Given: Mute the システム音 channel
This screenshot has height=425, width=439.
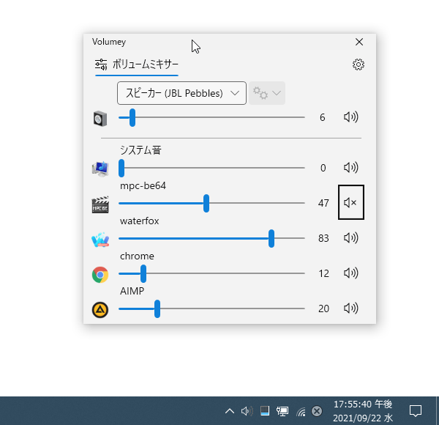Looking at the screenshot, I should [x=350, y=167].
